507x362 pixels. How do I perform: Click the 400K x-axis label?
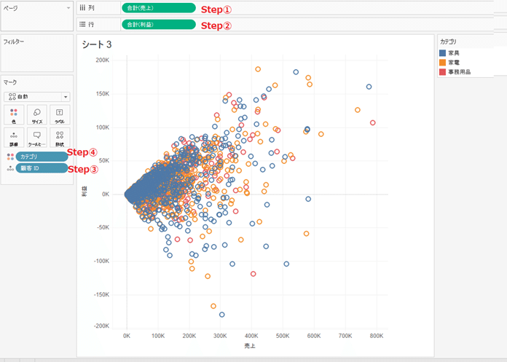(251, 336)
